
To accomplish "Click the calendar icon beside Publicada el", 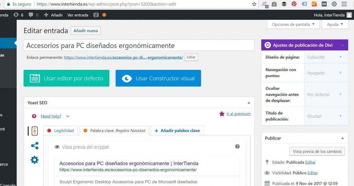I will (x=267, y=183).
